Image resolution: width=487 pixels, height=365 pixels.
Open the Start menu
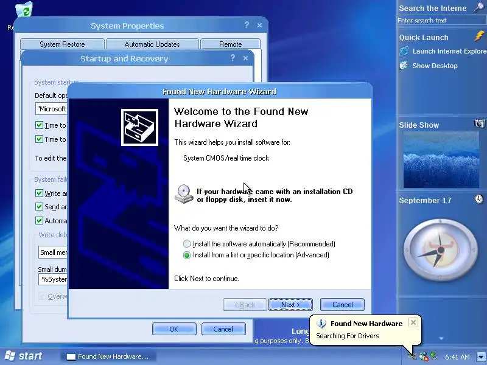pyautogui.click(x=23, y=356)
